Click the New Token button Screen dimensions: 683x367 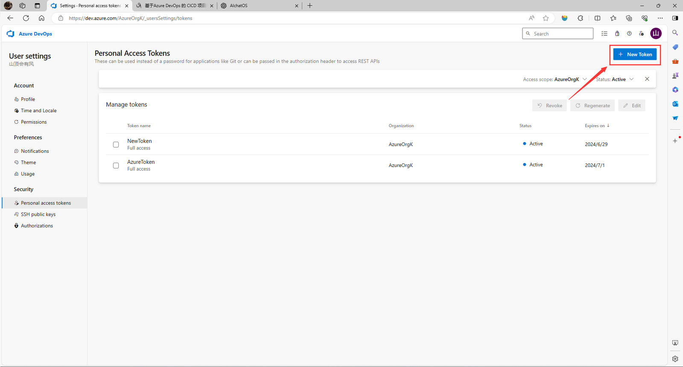point(635,54)
